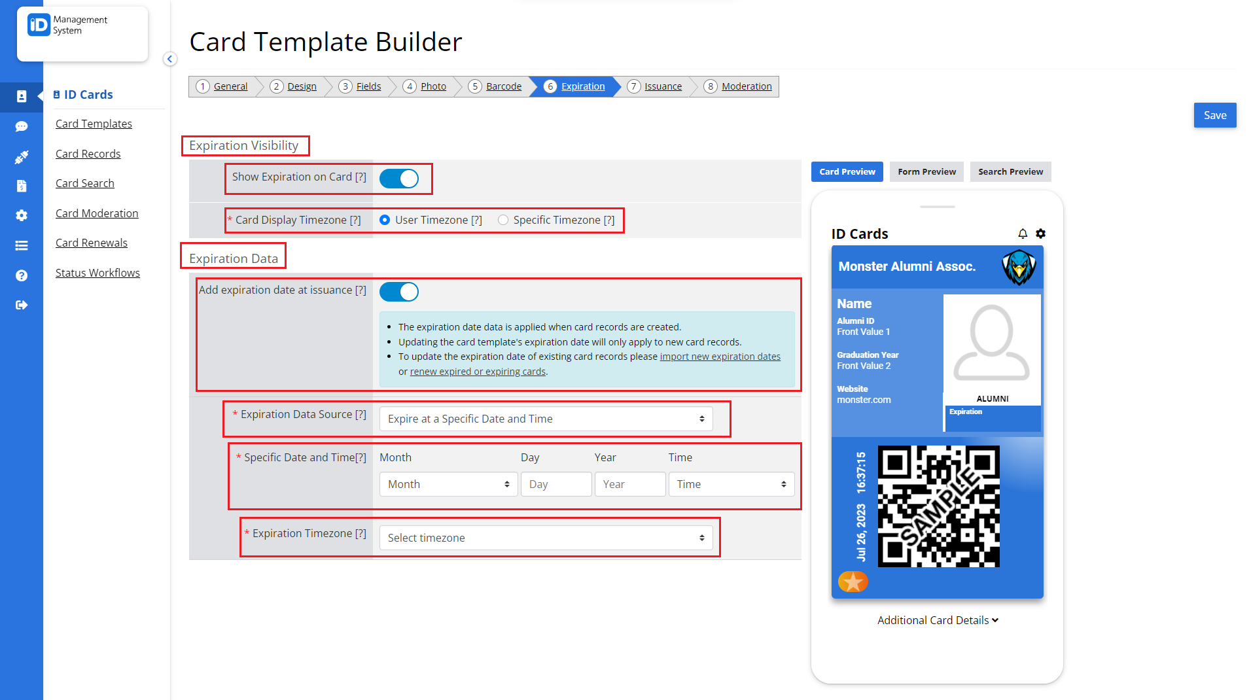
Task: Open the notification bell on the card preview
Action: [1022, 234]
